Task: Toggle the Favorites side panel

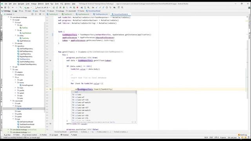Action: 2,83
